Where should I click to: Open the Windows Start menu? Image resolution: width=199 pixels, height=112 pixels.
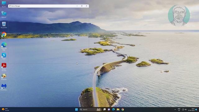pyautogui.click(x=76, y=110)
